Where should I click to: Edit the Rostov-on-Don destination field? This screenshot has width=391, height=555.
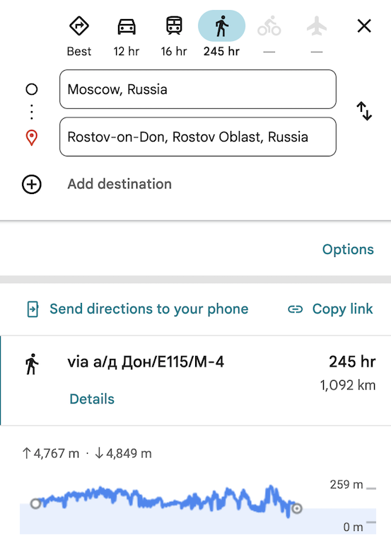click(198, 137)
